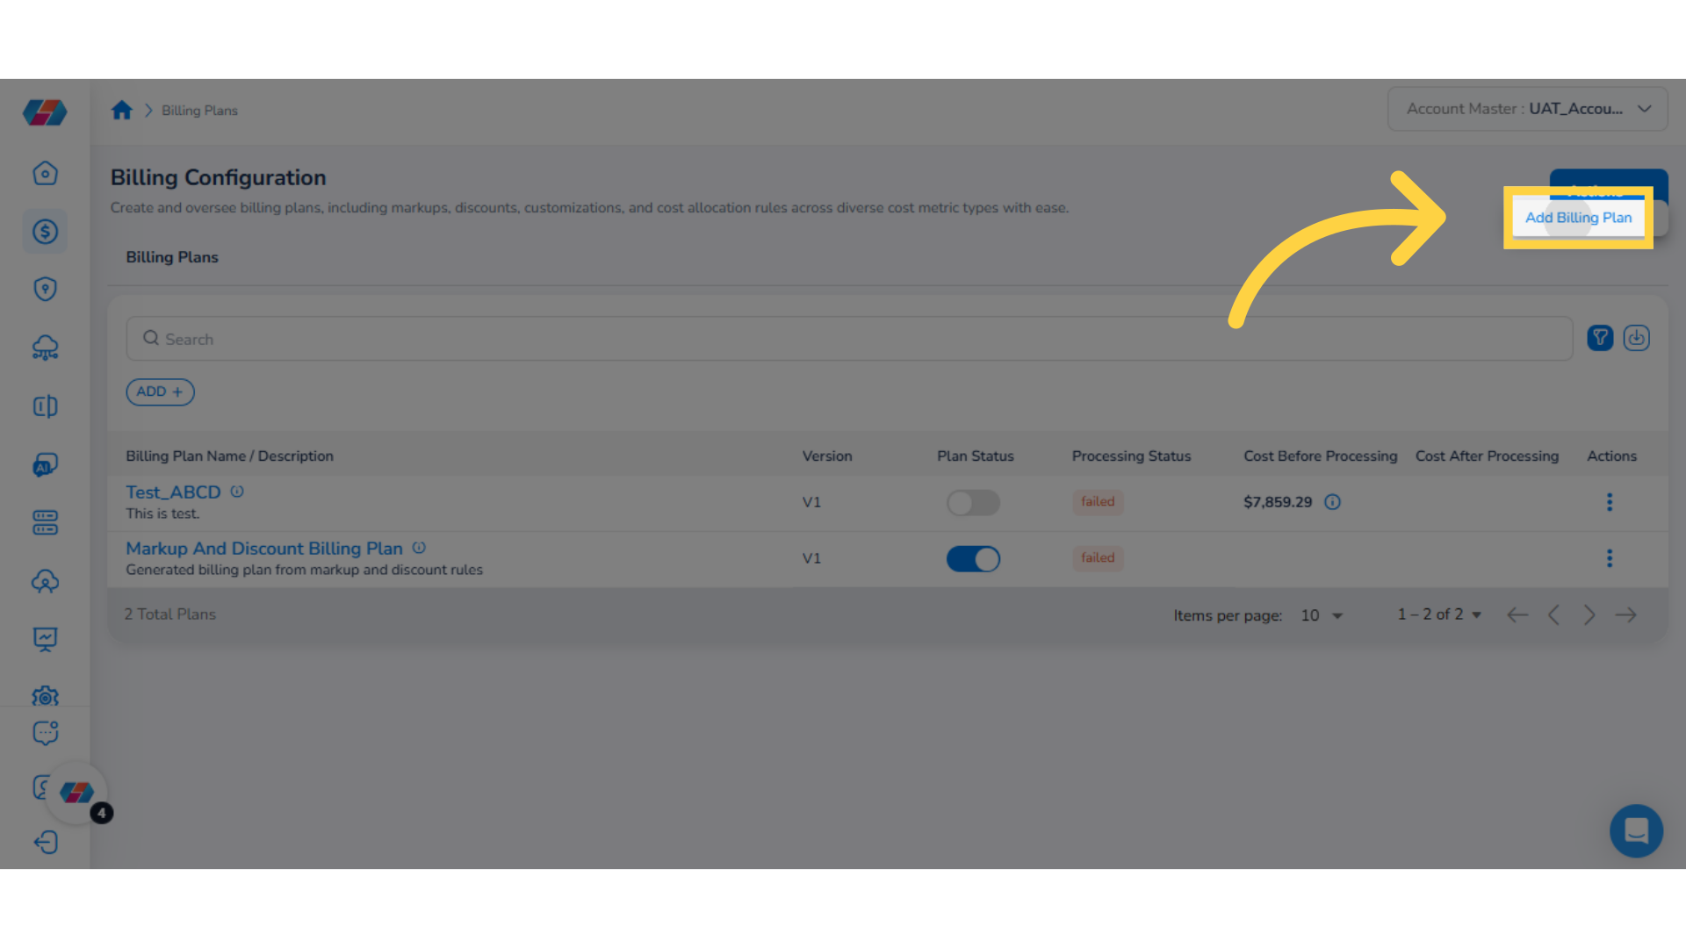1686x948 pixels.
Task: Click the $7,859.29 cost value
Action: click(1278, 502)
